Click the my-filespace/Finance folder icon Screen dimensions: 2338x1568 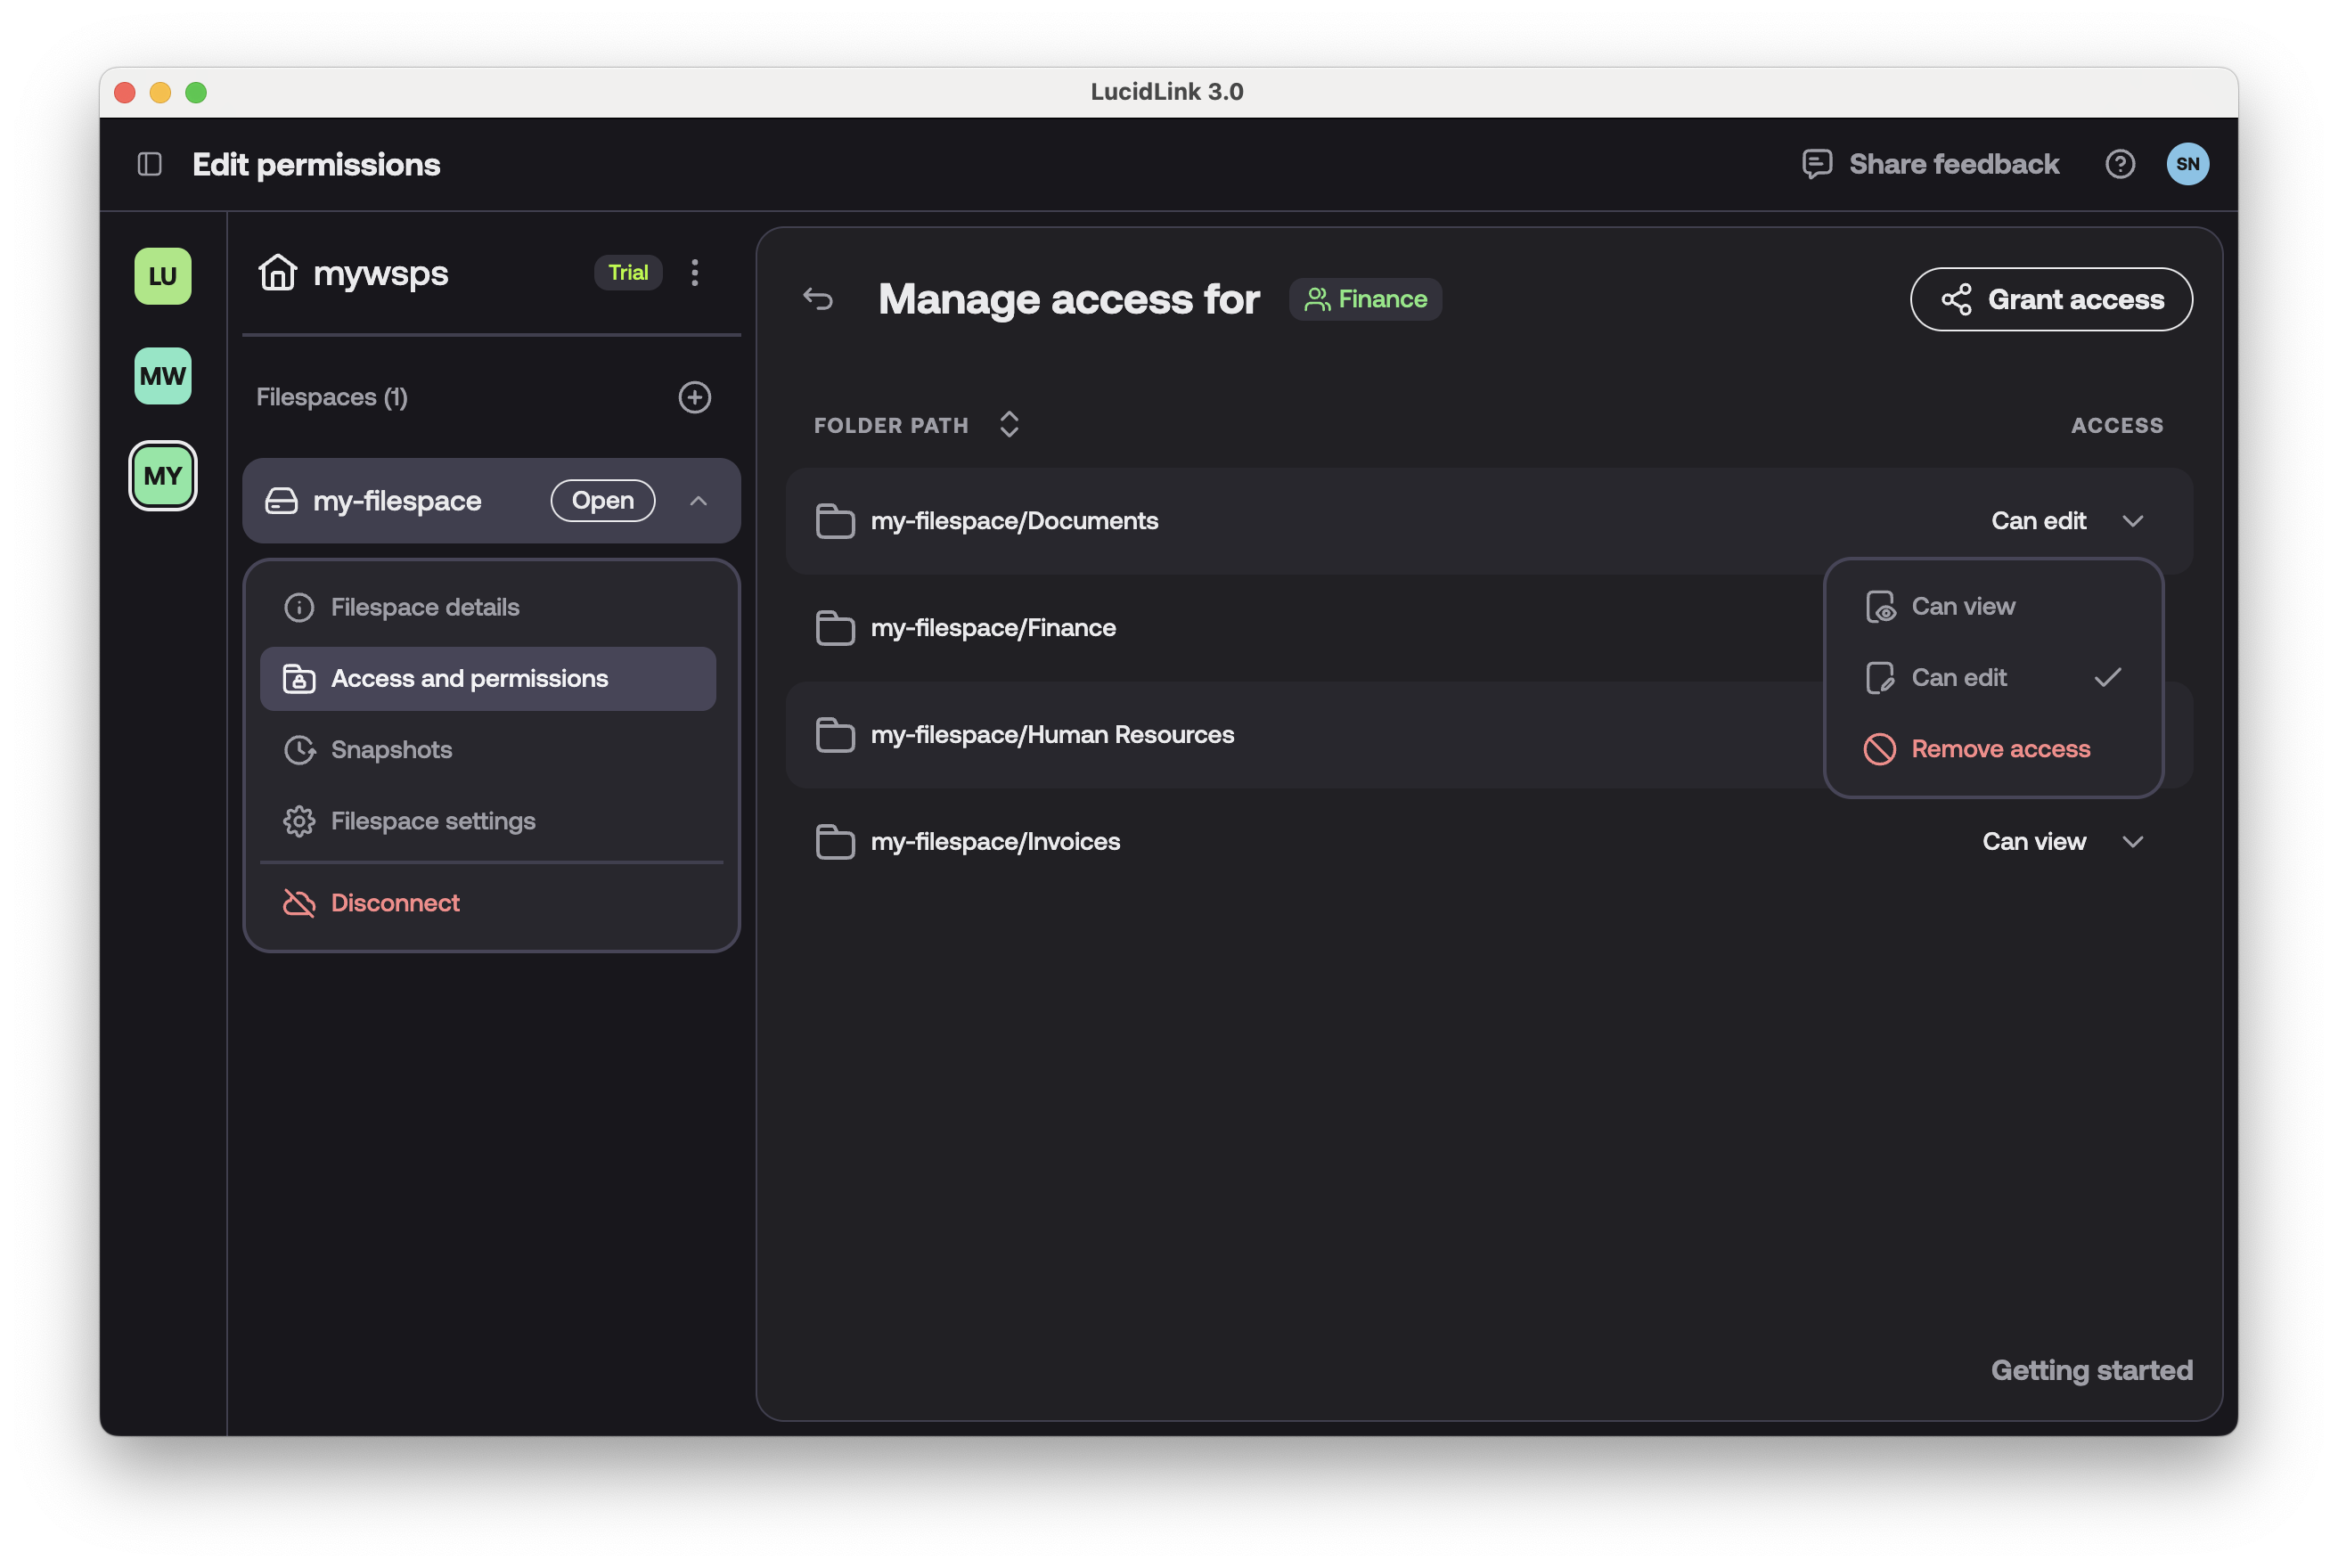(x=835, y=628)
